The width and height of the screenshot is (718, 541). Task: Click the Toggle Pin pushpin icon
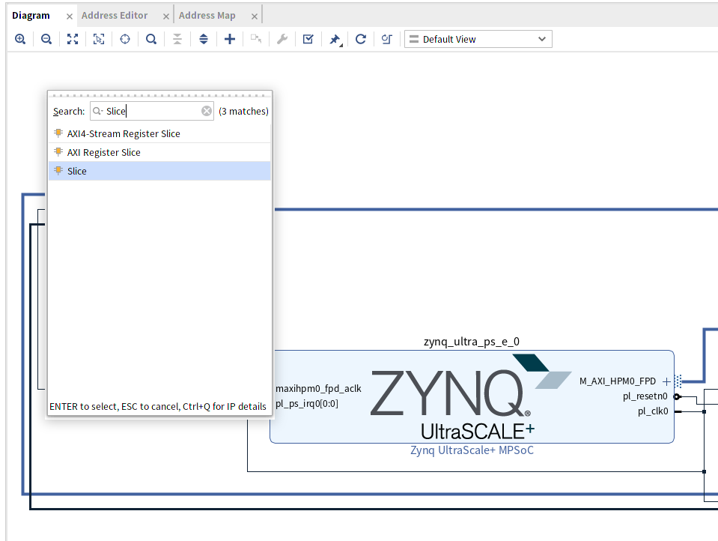point(335,40)
